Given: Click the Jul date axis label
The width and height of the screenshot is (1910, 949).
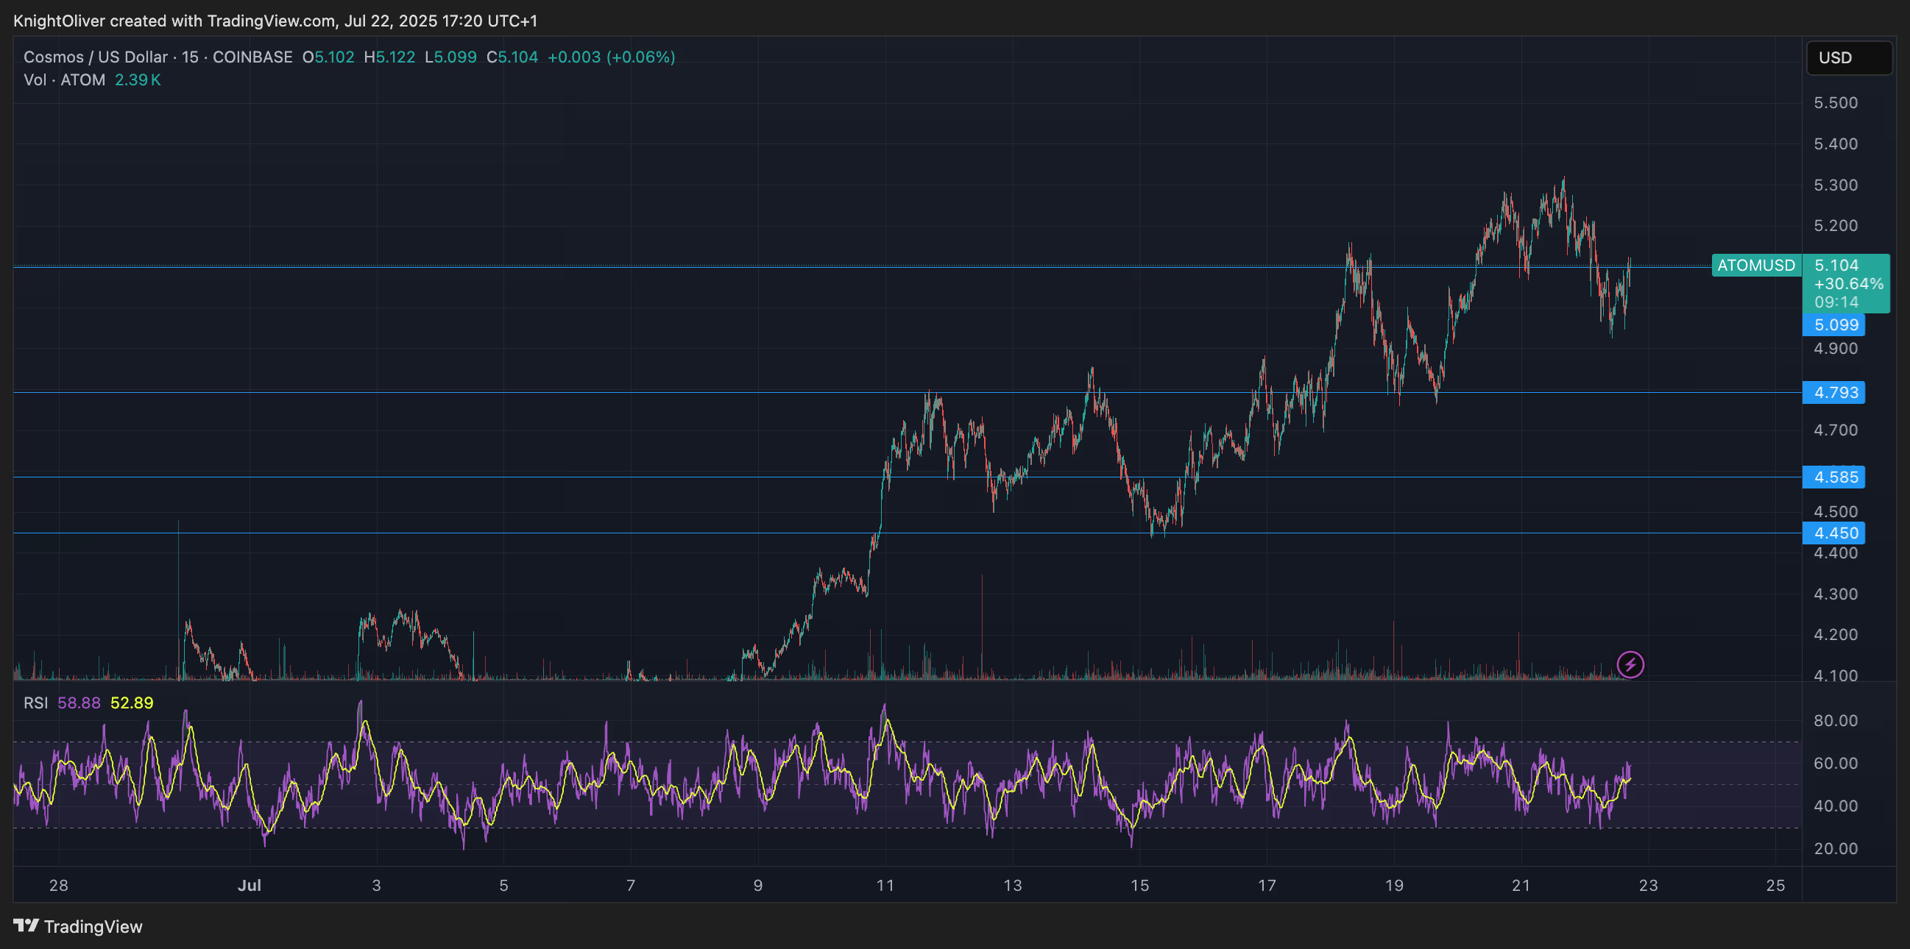Looking at the screenshot, I should click(x=249, y=885).
